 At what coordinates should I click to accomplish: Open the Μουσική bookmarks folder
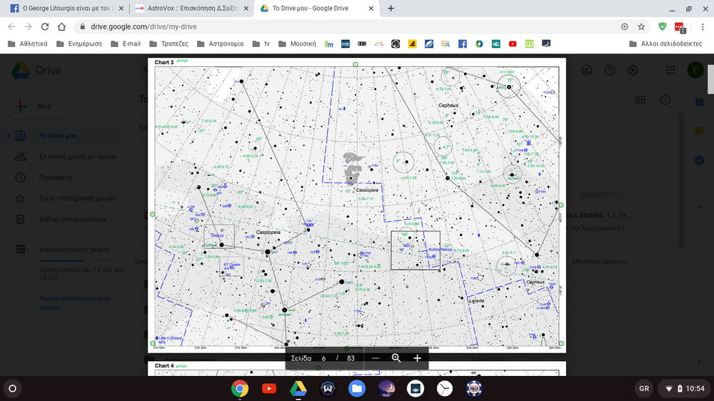(x=297, y=44)
